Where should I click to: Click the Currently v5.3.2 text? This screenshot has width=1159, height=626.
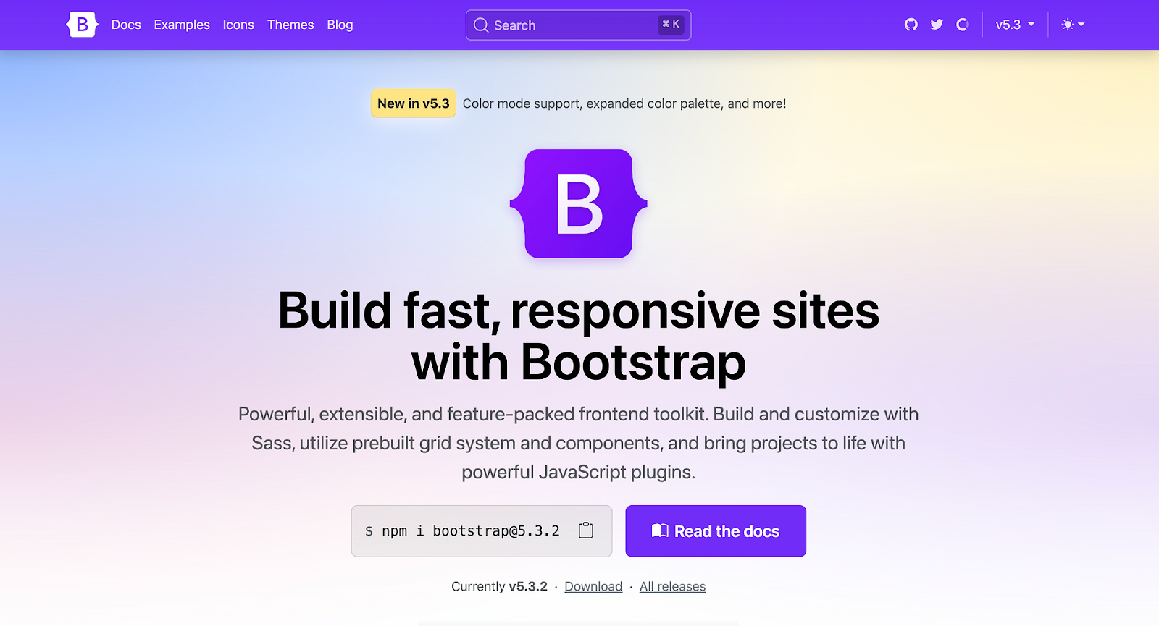tap(499, 586)
